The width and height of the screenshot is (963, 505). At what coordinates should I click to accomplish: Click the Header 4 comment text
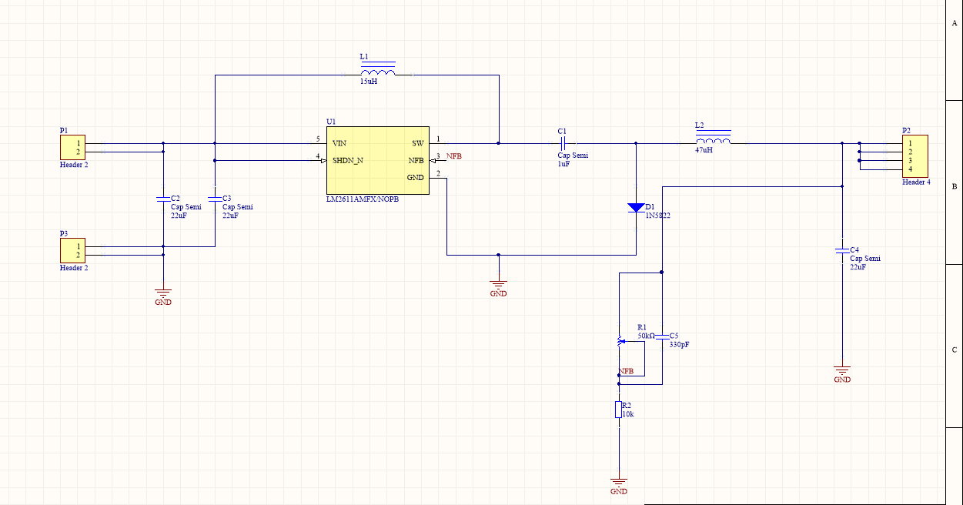[x=916, y=182]
